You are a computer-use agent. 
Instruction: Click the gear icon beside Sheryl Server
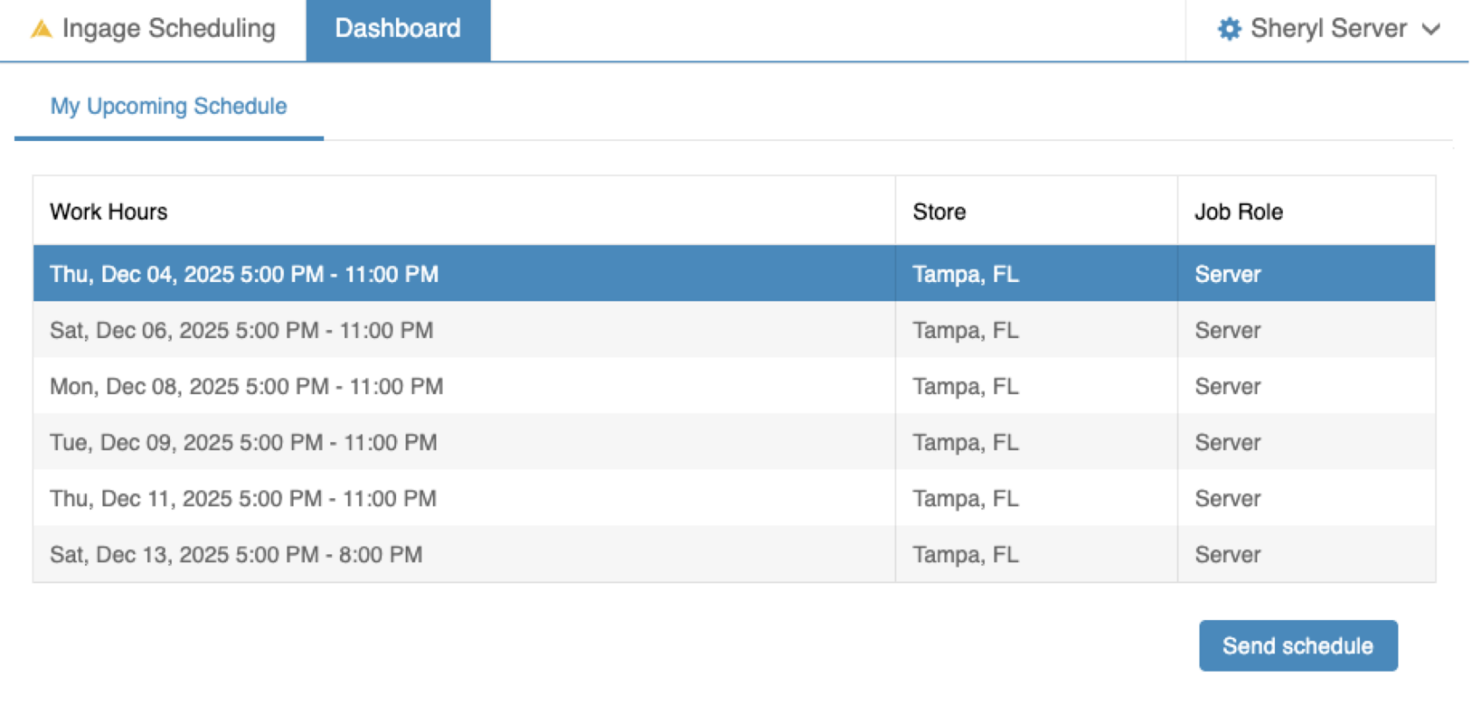[1229, 29]
